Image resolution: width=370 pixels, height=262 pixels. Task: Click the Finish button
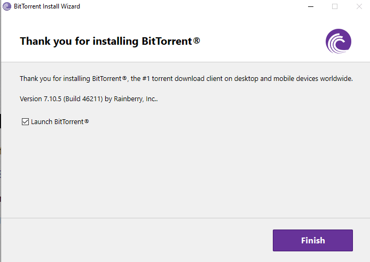point(313,240)
